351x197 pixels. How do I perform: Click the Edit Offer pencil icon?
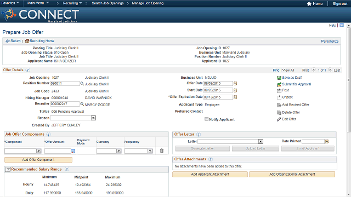tap(279, 119)
